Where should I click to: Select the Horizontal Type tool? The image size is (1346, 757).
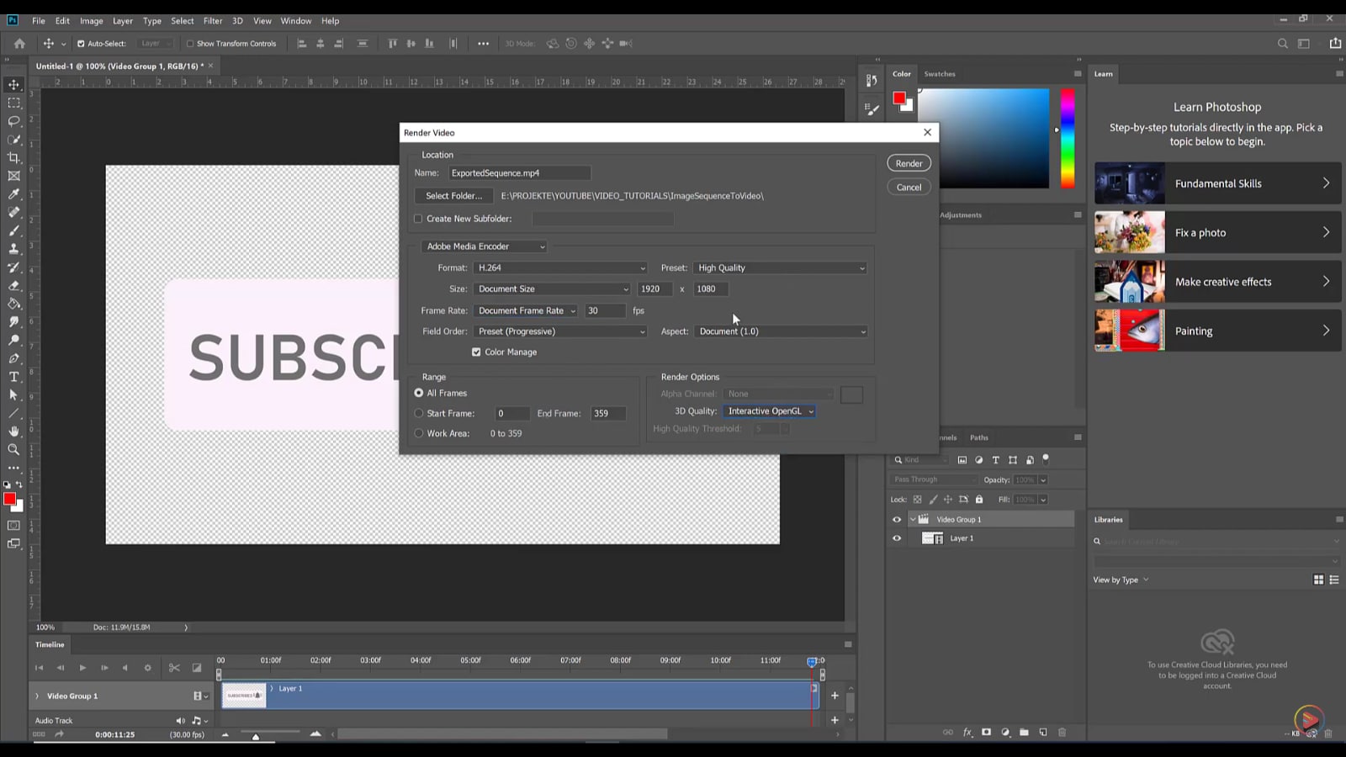(13, 377)
